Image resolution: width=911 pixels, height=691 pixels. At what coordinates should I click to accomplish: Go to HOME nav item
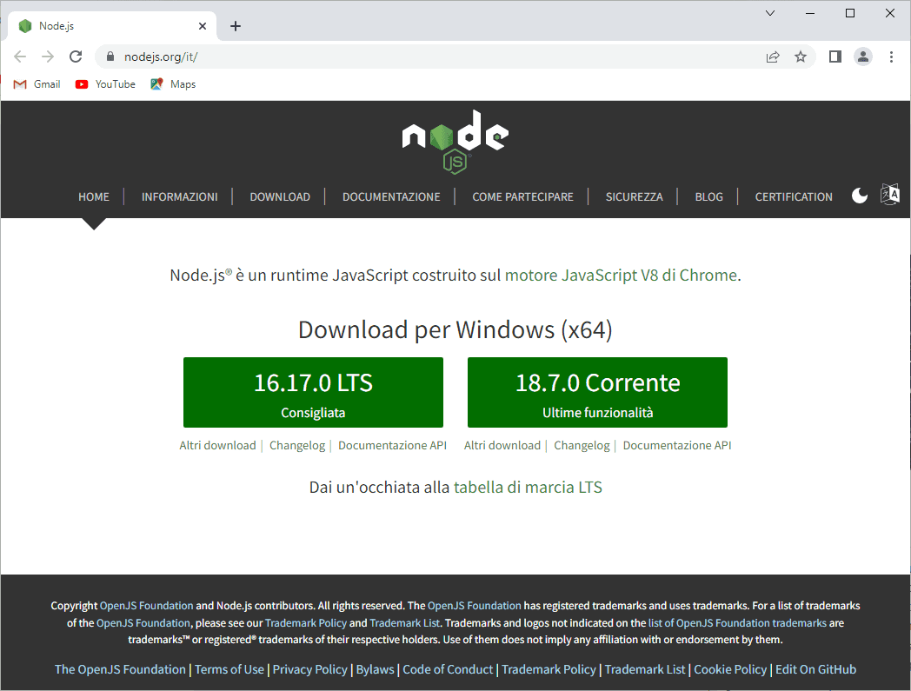pos(94,197)
